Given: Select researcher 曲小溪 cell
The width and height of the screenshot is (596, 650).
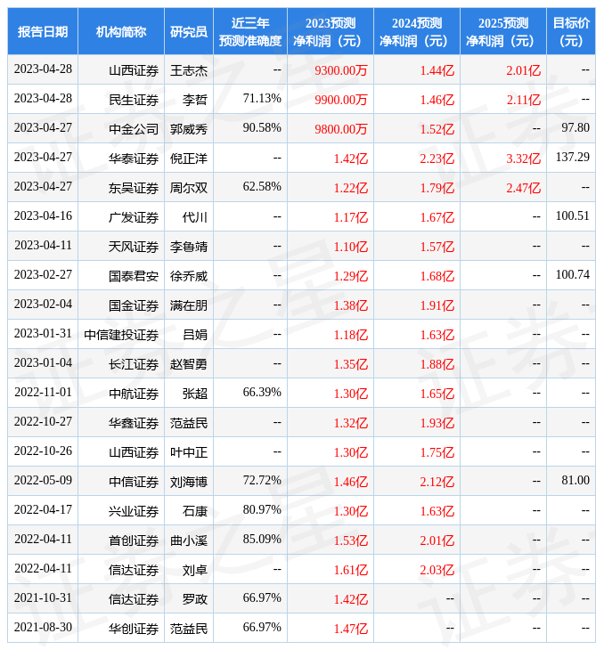Looking at the screenshot, I should tap(189, 541).
